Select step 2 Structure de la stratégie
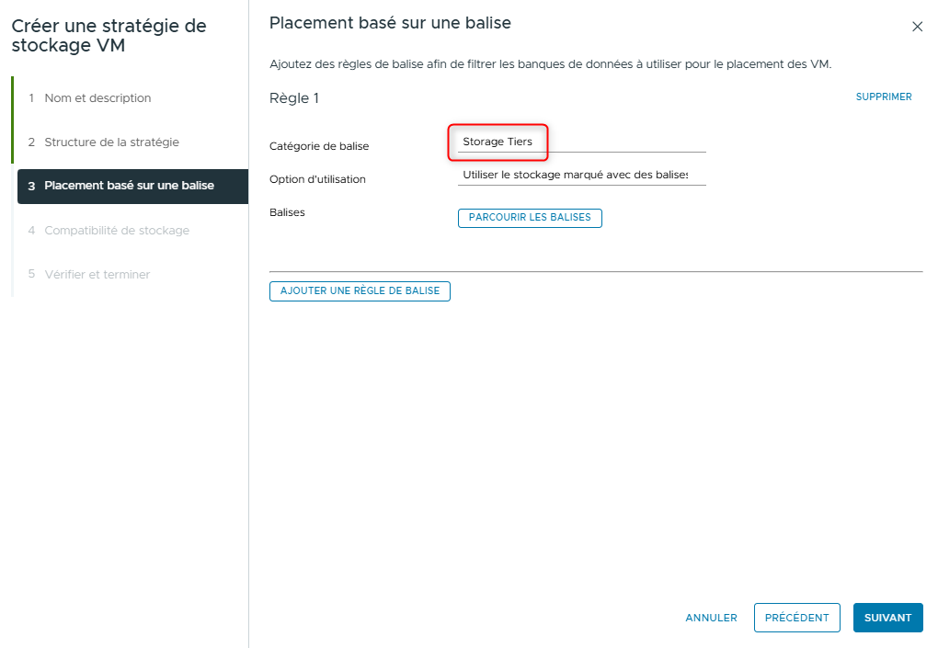The image size is (938, 648). [114, 142]
